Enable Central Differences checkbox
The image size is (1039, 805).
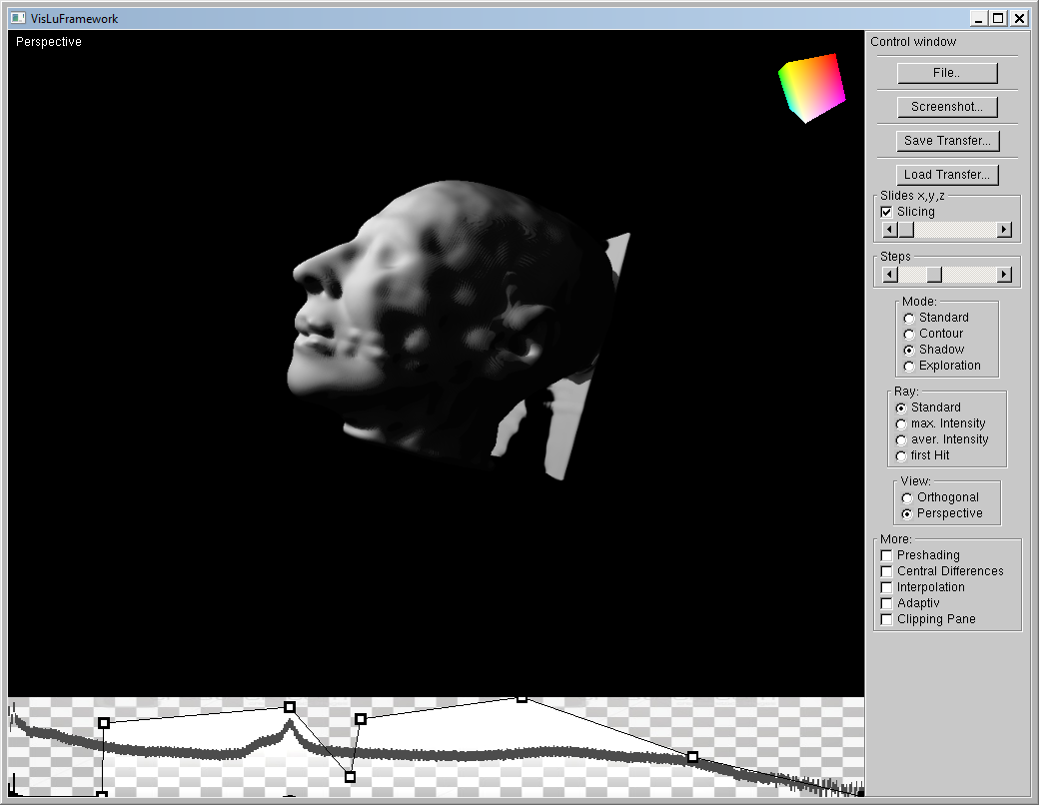[886, 571]
